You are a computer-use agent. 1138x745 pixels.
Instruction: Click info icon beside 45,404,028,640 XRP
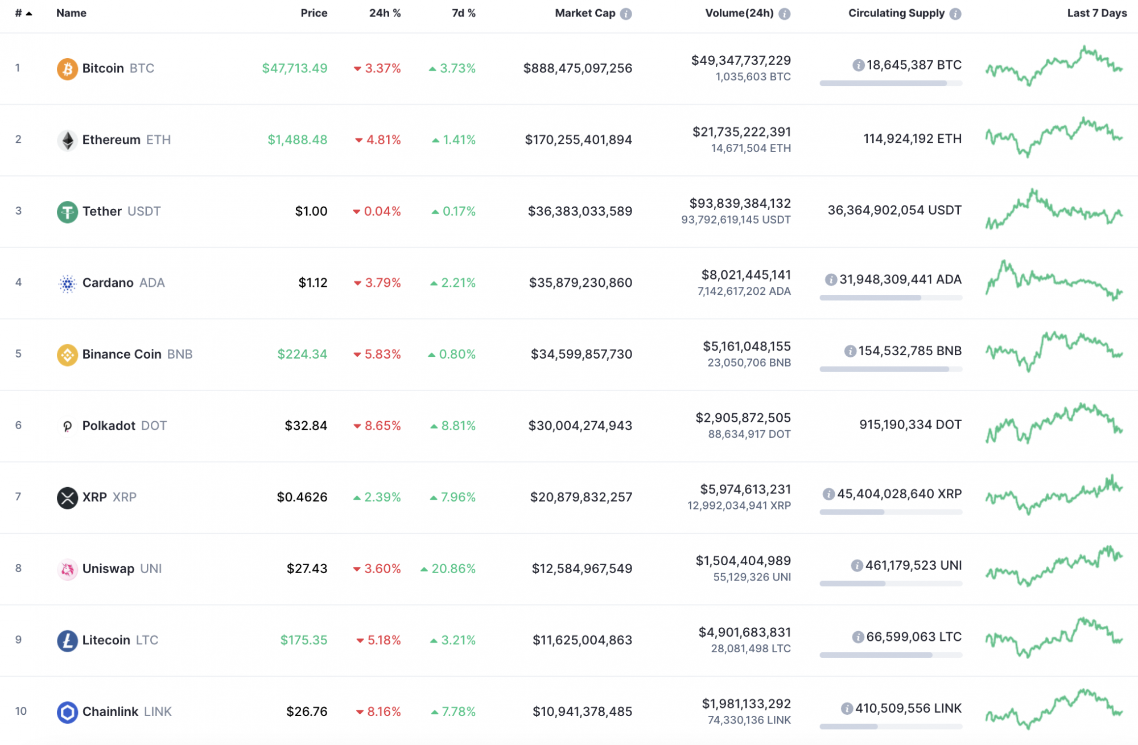point(828,494)
